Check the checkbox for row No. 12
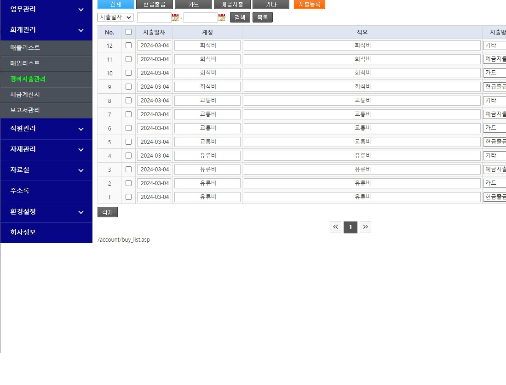 tap(128, 45)
